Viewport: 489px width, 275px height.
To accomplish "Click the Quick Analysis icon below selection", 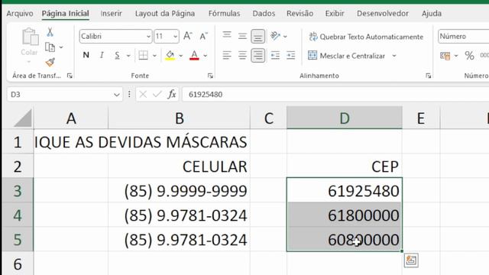I will pyautogui.click(x=411, y=260).
